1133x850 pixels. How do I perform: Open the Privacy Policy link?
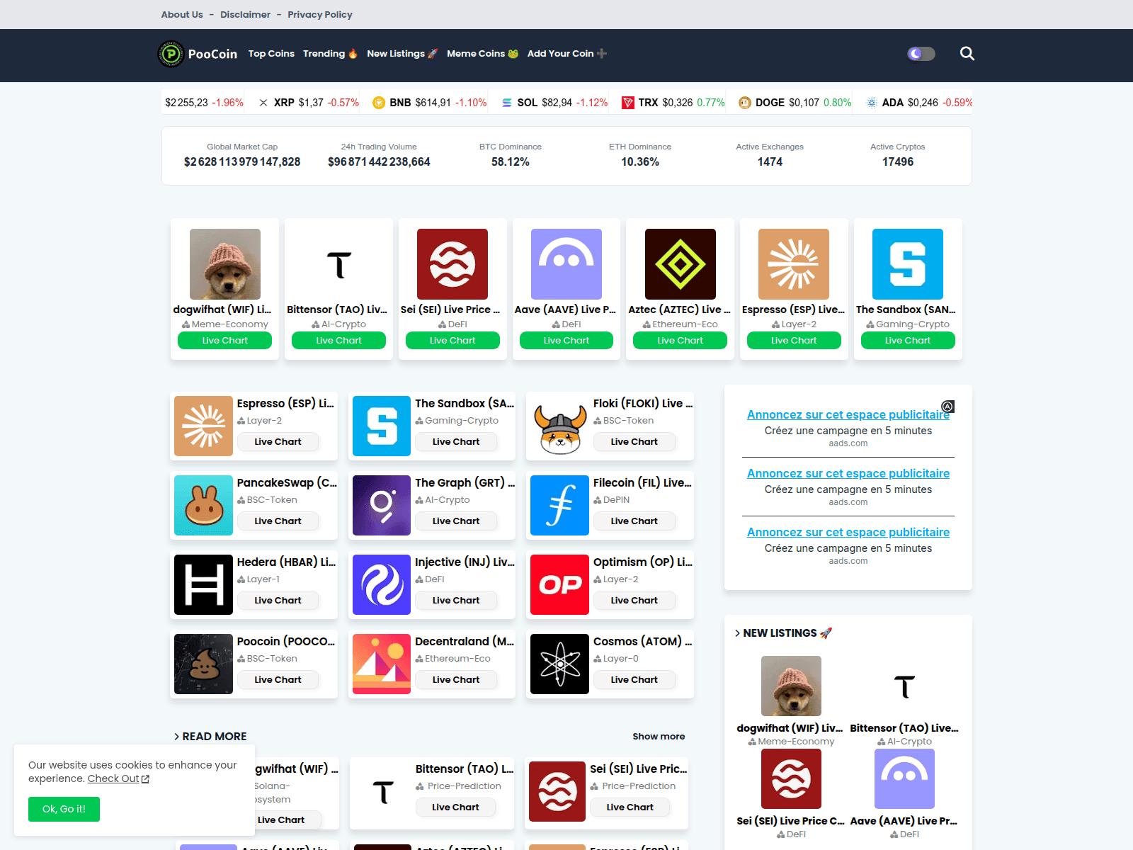pos(320,14)
